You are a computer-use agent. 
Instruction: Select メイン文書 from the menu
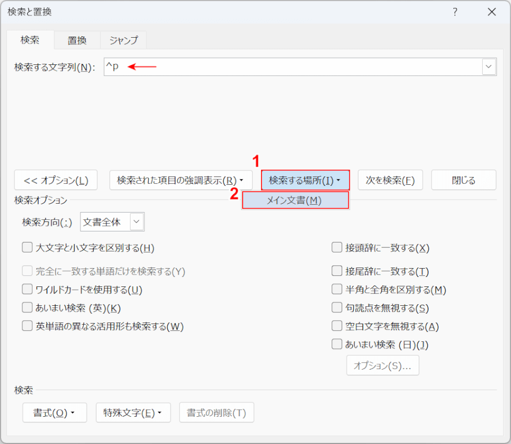click(x=295, y=200)
